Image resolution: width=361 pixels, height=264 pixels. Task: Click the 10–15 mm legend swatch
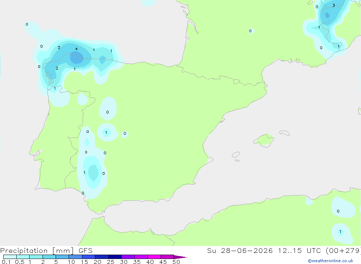coord(75,257)
